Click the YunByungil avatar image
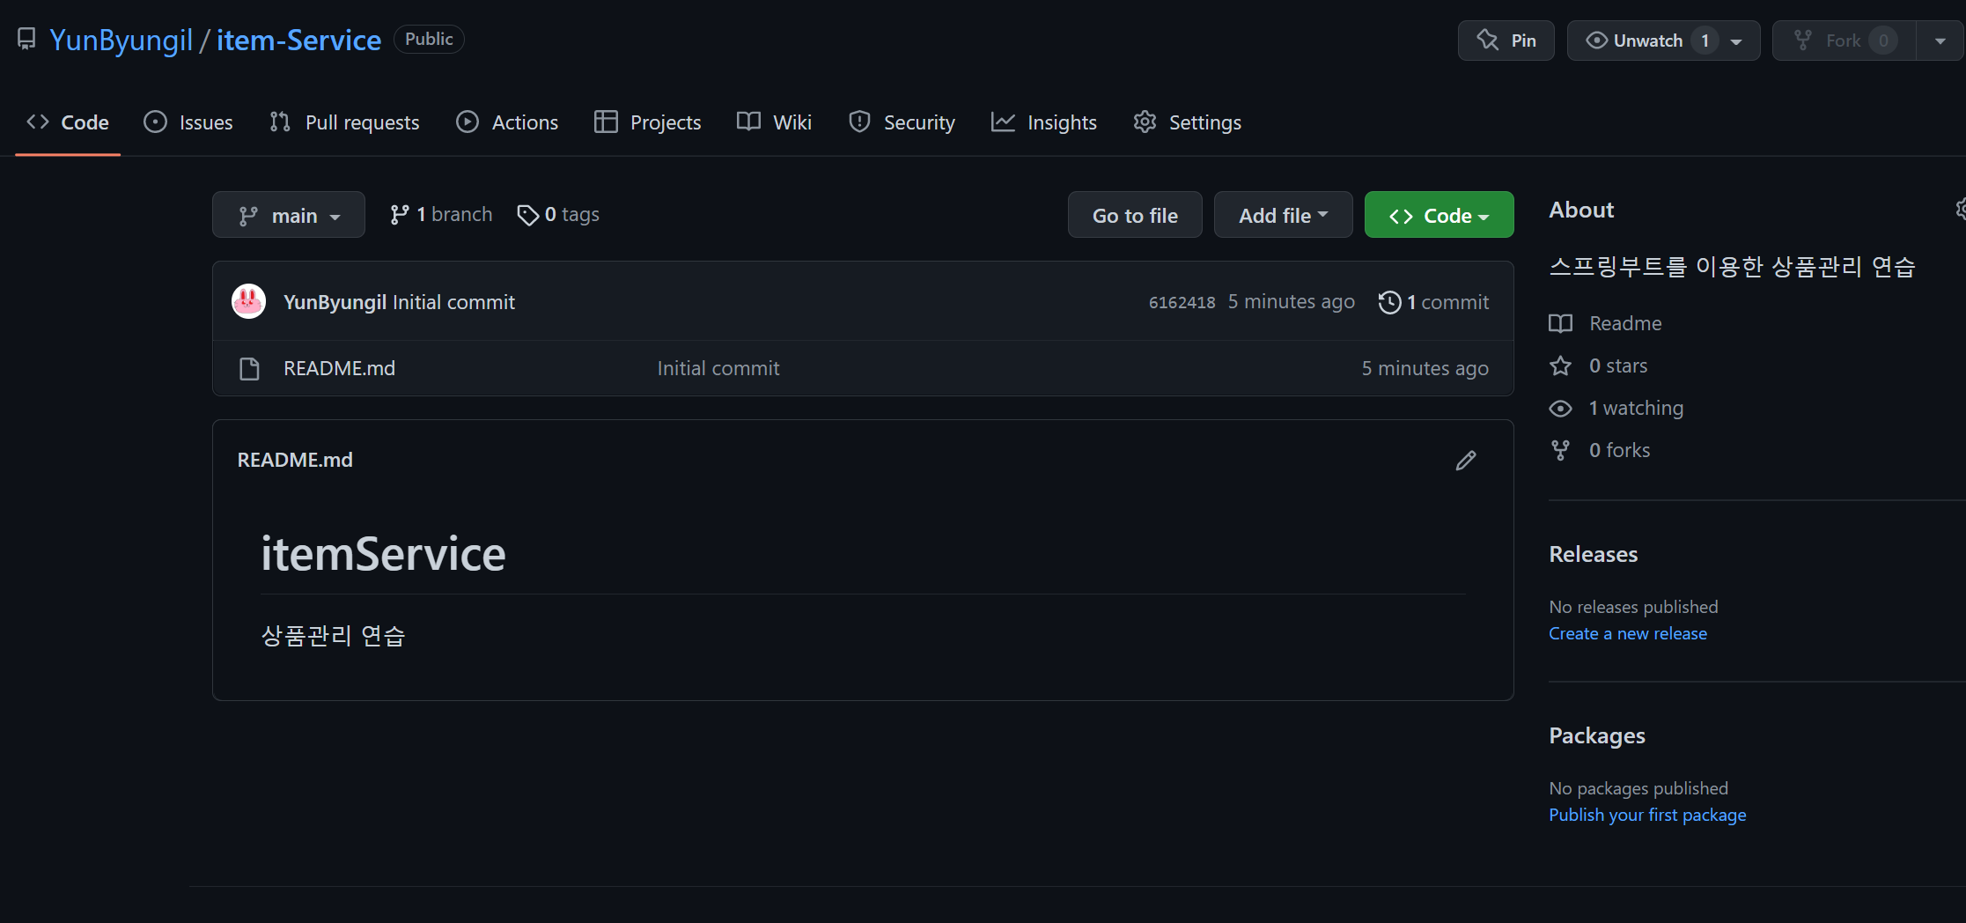This screenshot has height=923, width=1966. pos(248,301)
